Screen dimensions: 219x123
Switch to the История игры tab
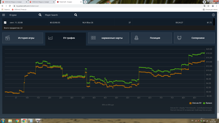(x=23, y=38)
